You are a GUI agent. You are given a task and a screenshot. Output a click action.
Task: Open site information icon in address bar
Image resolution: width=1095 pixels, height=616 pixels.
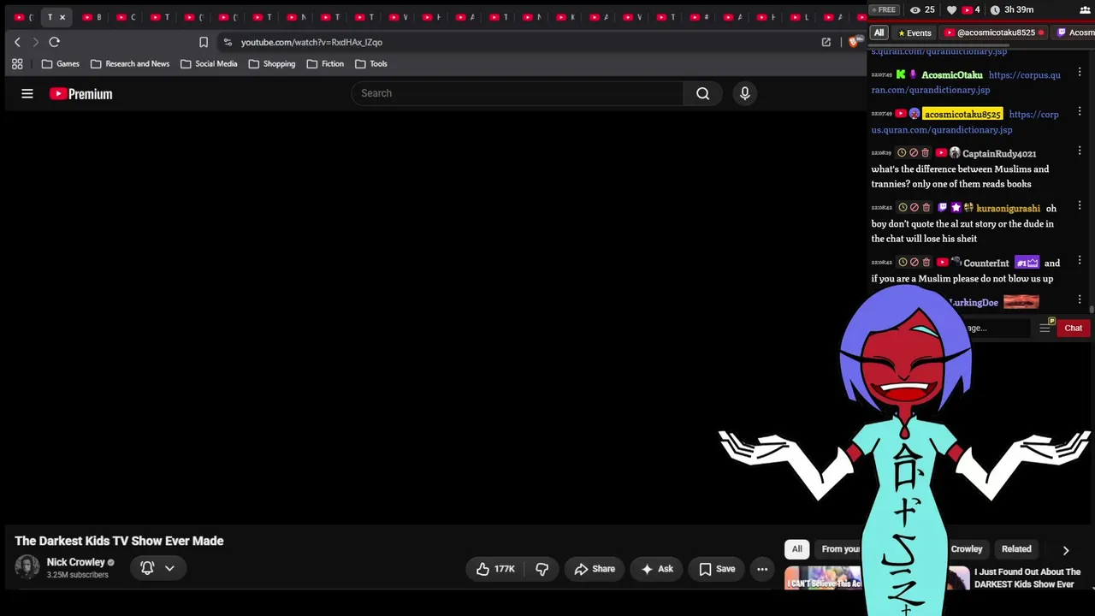tap(228, 42)
